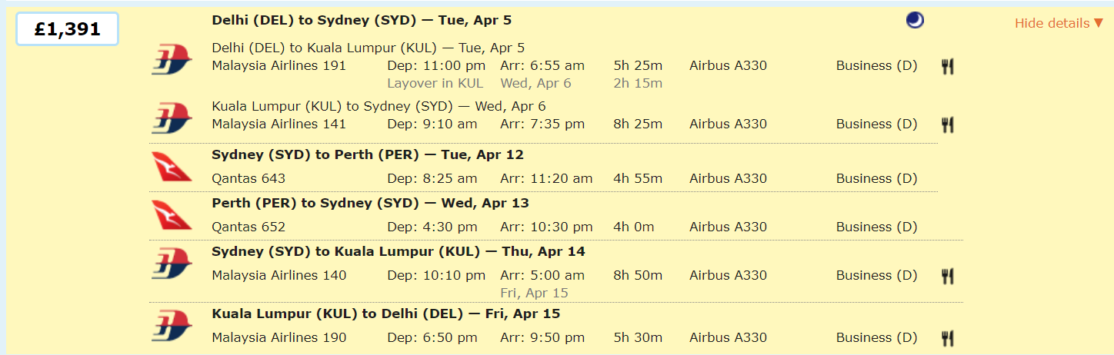Click the overnight flight moon icon
This screenshot has width=1114, height=355.
click(915, 21)
